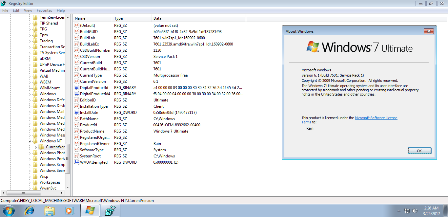Select the 'Virtual Machin' tree key
This screenshot has height=217, width=448.
(52, 70)
